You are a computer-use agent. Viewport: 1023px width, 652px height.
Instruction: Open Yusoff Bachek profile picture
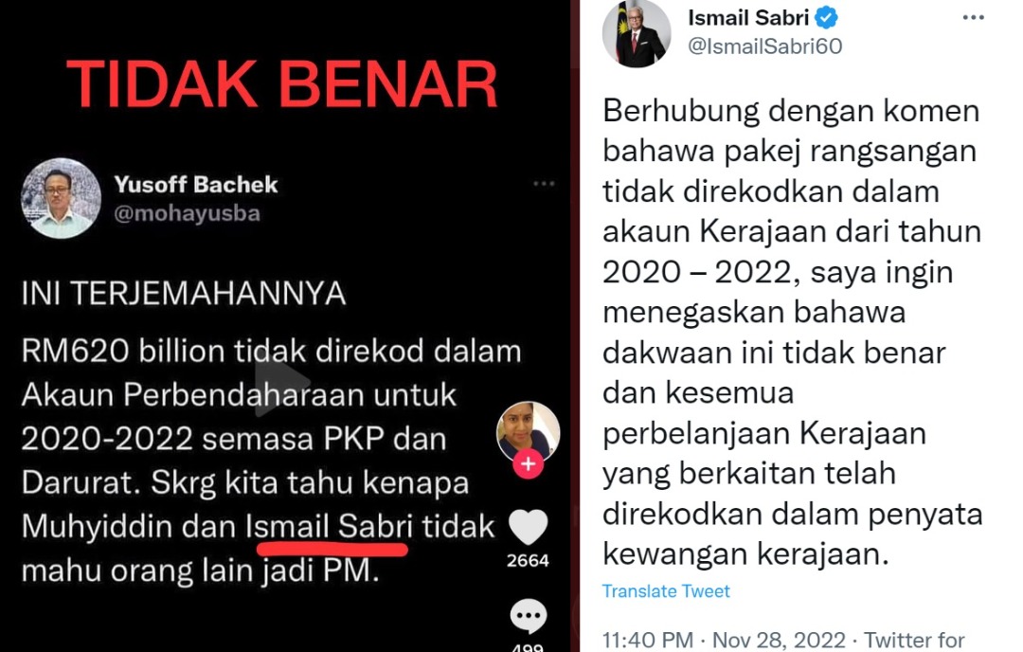tap(61, 198)
